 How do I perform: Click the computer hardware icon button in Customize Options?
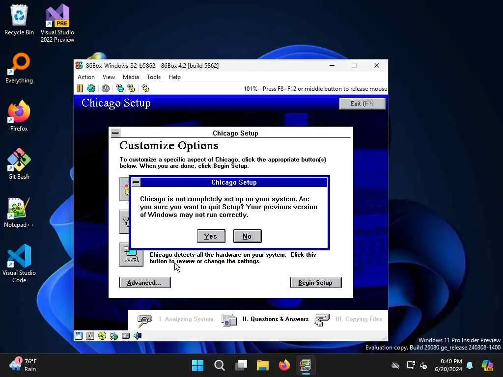pyautogui.click(x=131, y=255)
